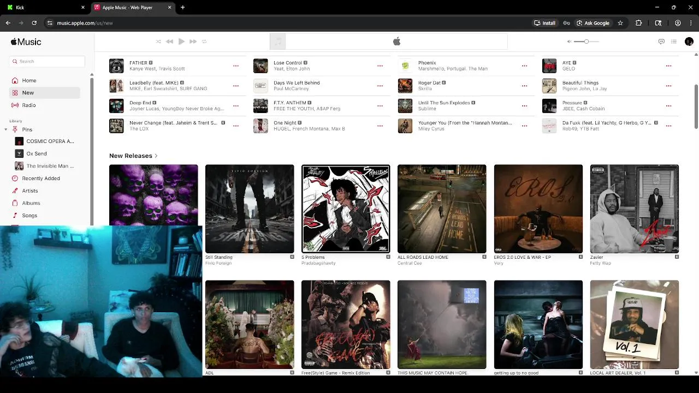Click Roger Dat track artwork
The image size is (699, 393).
pos(405,86)
